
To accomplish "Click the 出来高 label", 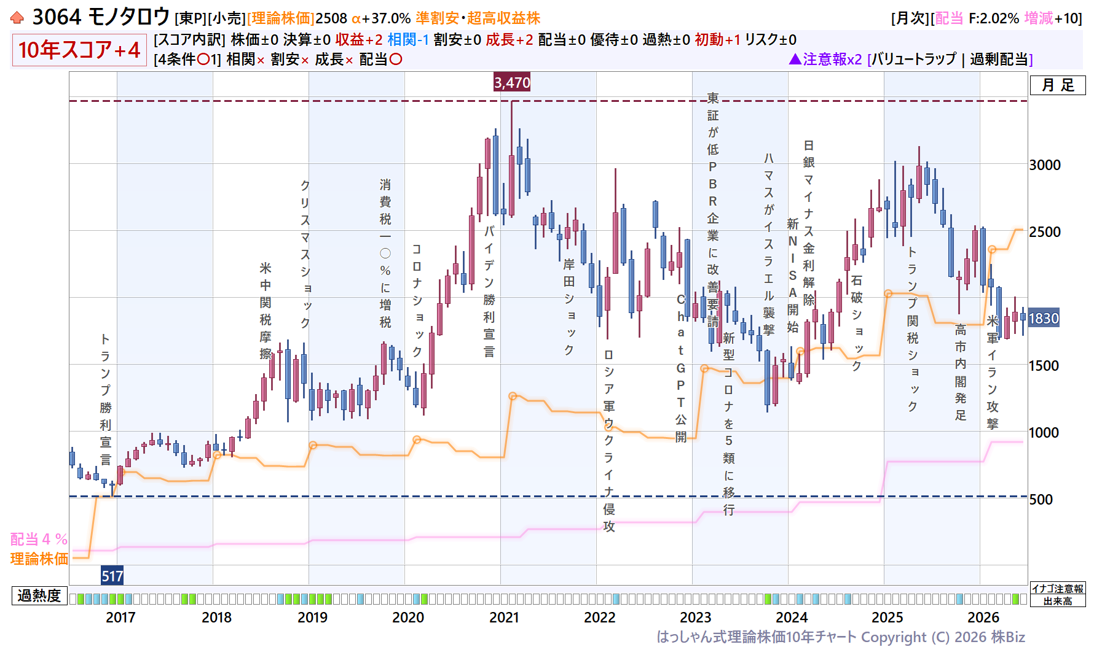I will [1057, 601].
